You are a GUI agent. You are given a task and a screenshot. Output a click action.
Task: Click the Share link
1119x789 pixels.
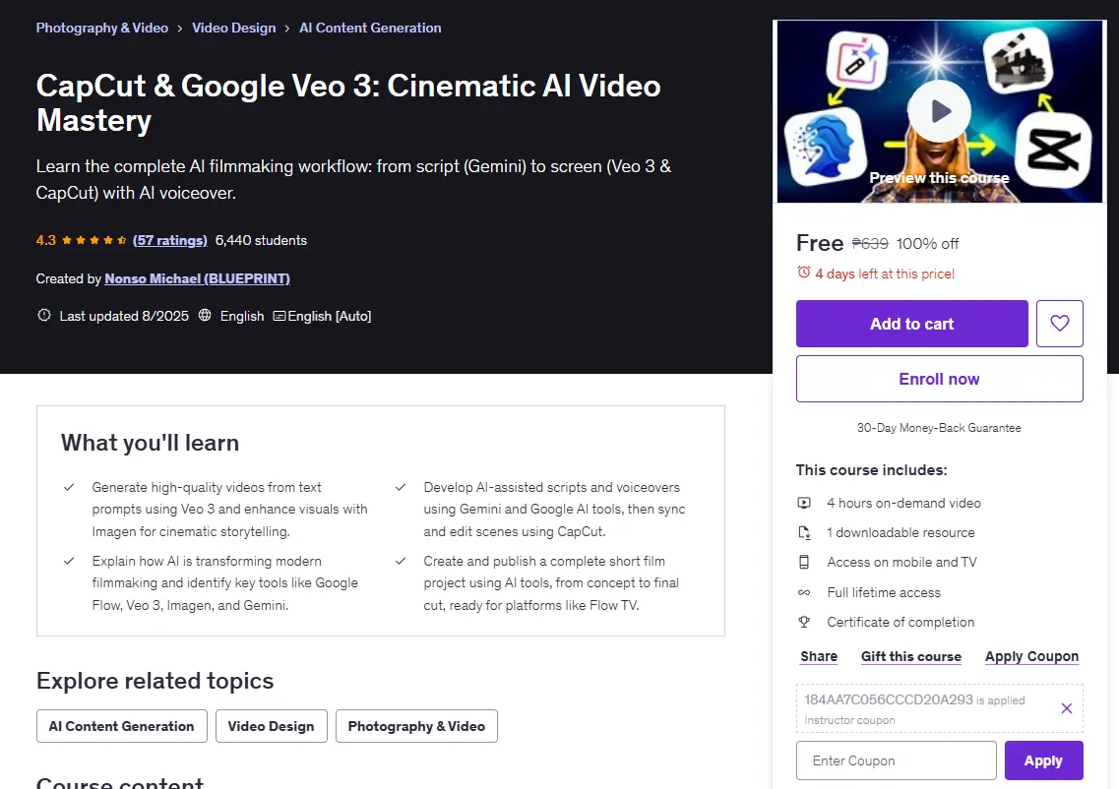coord(819,656)
